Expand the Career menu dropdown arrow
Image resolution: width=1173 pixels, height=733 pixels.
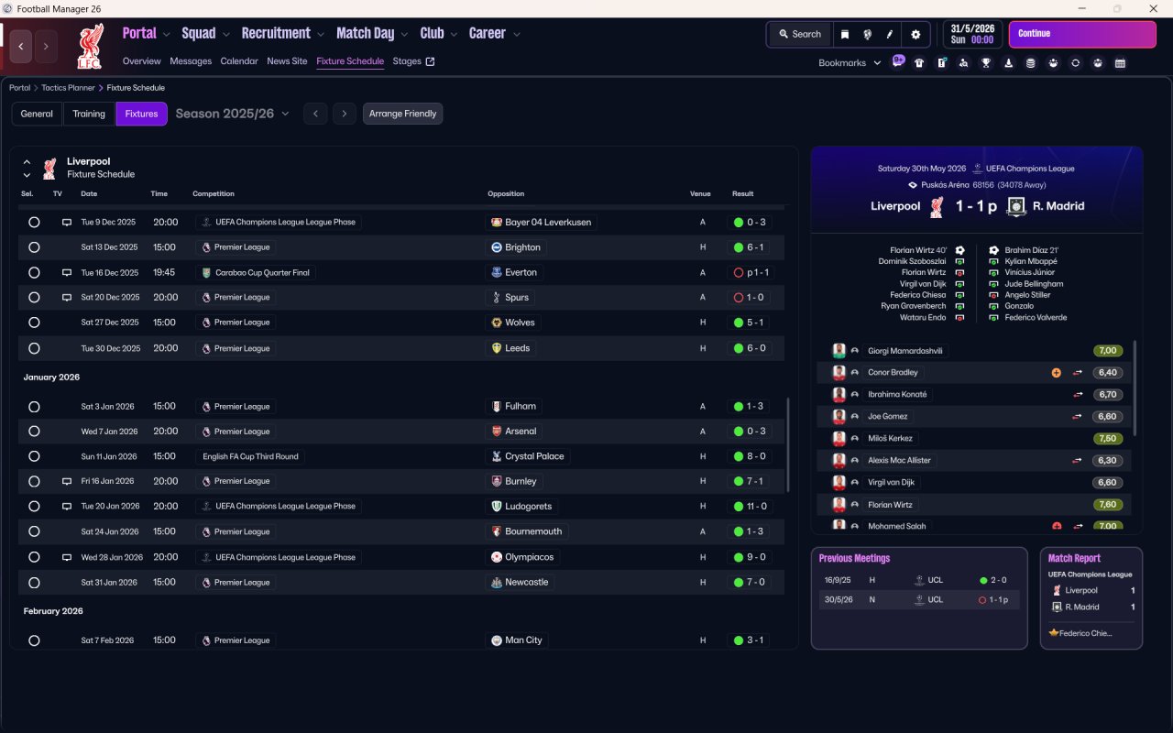click(x=516, y=35)
